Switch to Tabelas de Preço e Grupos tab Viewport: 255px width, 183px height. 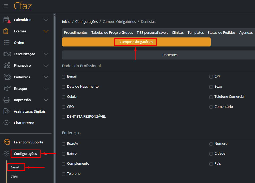pos(112,33)
